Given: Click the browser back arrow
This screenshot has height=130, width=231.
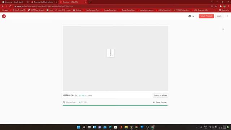Looking at the screenshot, I should tap(3, 6).
